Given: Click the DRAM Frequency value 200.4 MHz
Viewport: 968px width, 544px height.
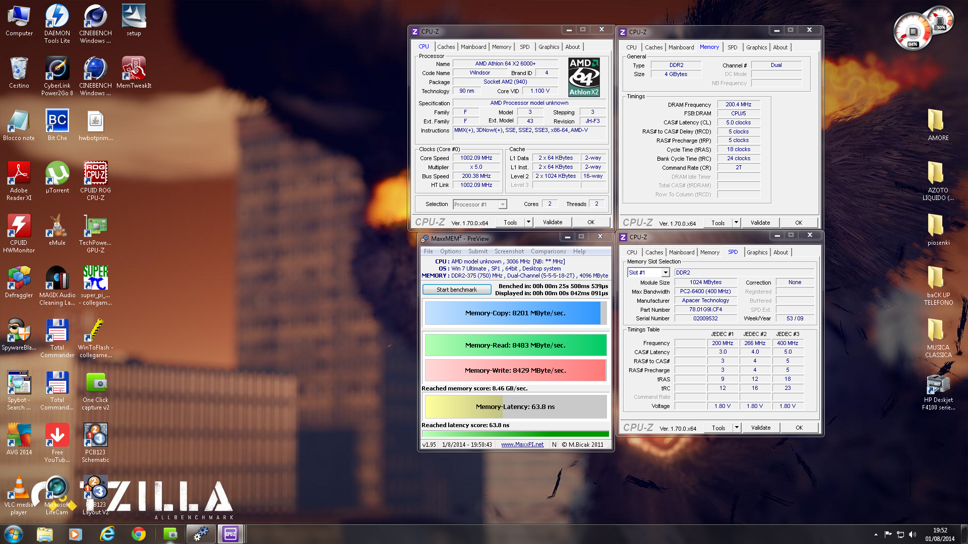Looking at the screenshot, I should pyautogui.click(x=738, y=105).
